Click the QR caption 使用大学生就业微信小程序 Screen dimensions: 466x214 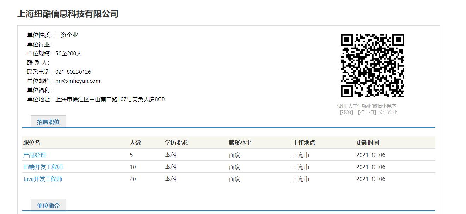tap(367, 106)
